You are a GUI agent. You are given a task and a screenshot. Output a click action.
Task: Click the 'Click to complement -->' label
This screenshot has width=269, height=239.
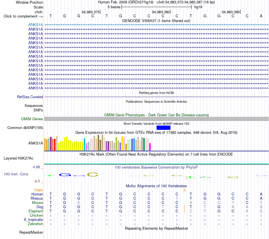23,16
